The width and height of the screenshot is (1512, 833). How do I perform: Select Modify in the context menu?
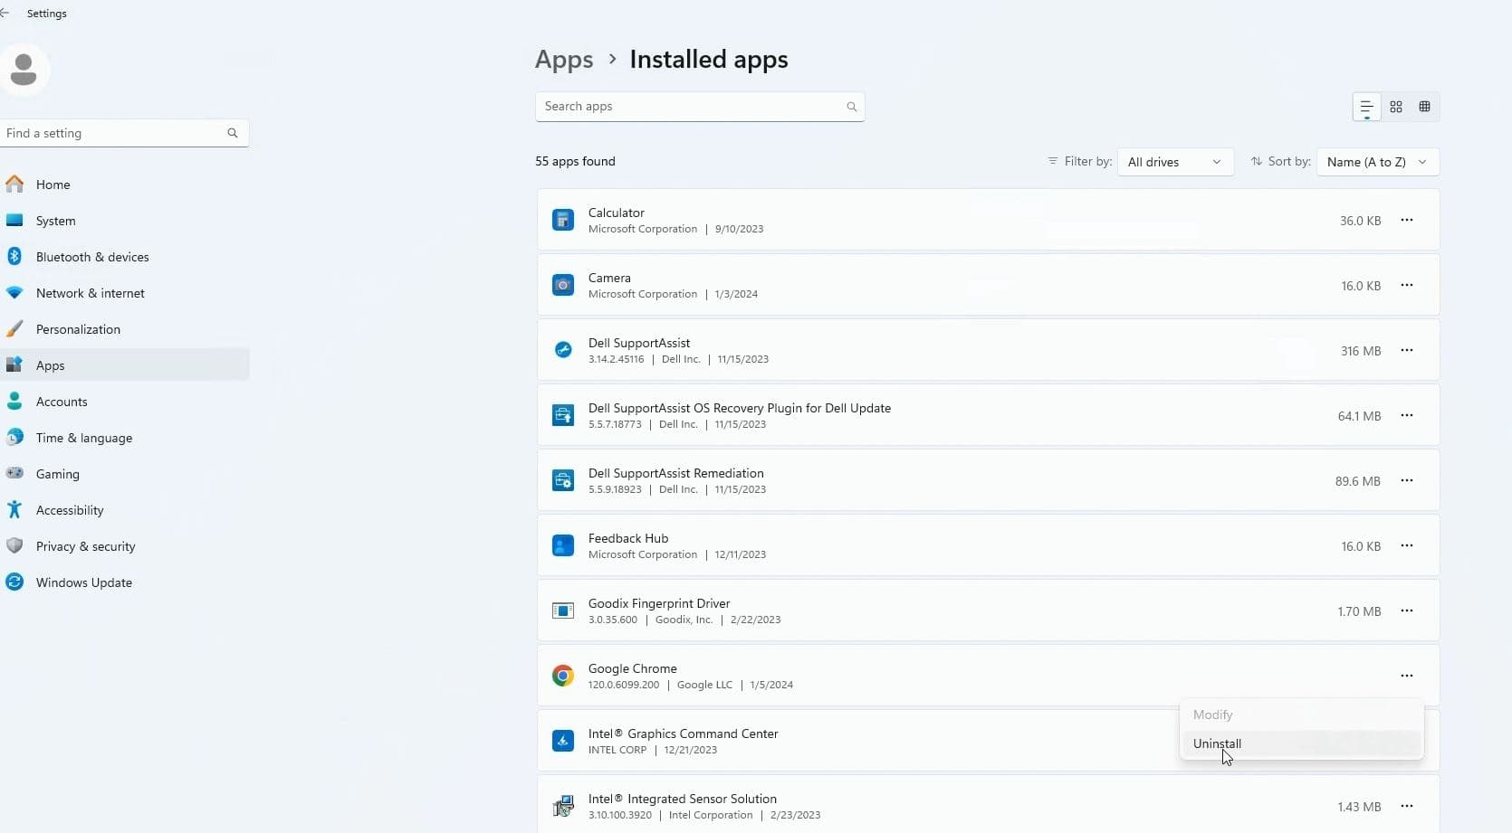click(x=1301, y=715)
